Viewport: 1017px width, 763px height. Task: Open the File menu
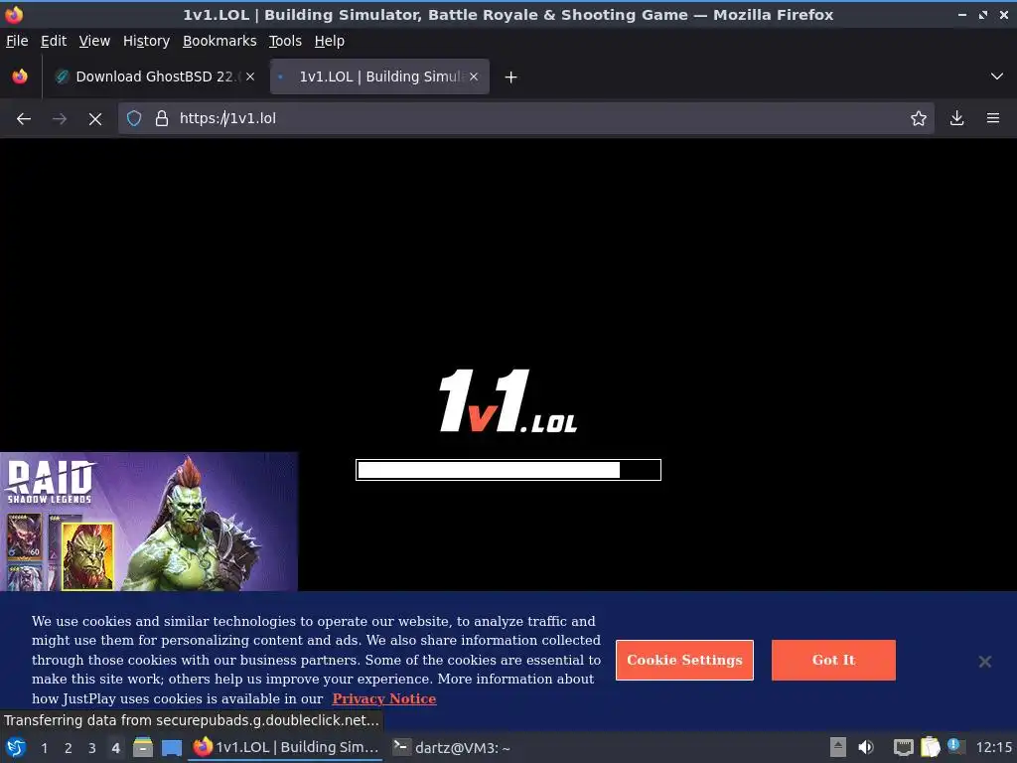coord(17,41)
